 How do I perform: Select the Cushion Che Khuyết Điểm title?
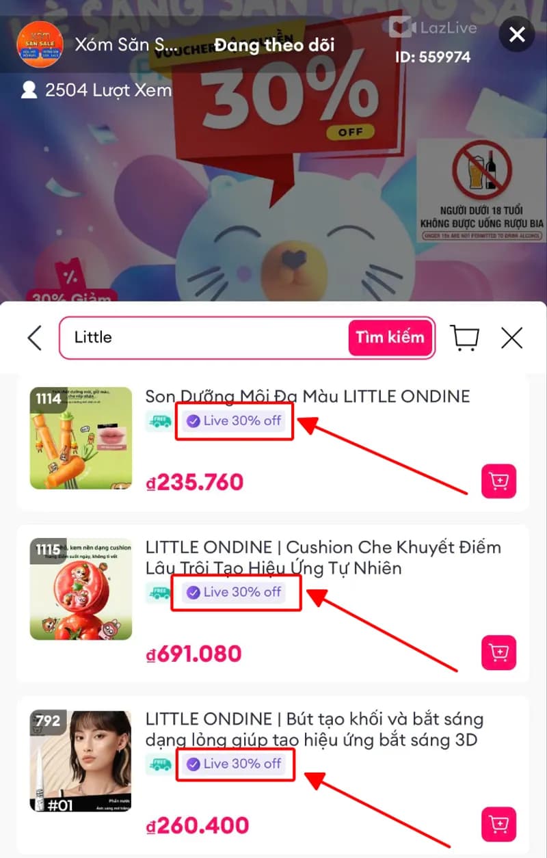[x=323, y=557]
